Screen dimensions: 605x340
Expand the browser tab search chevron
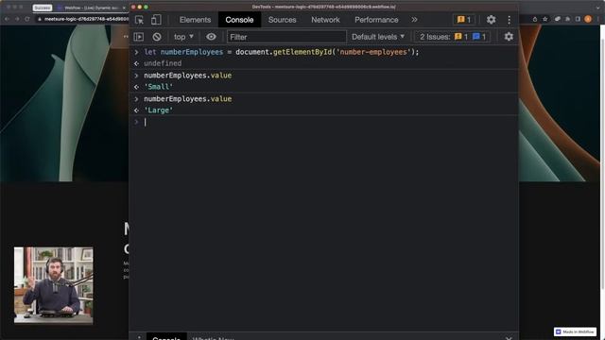[598, 8]
